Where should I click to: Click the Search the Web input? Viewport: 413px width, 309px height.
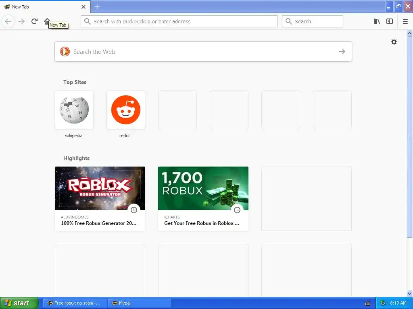pyautogui.click(x=203, y=51)
